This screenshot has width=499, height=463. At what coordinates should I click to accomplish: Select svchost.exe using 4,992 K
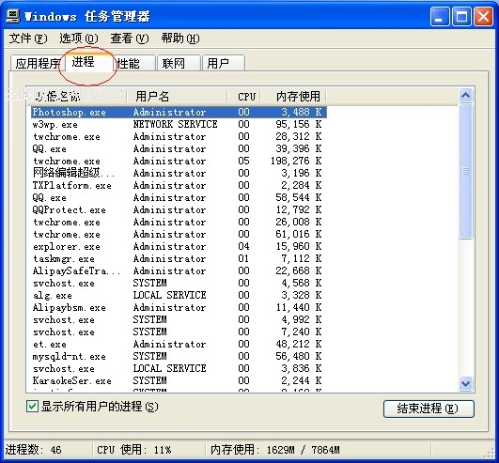point(179,319)
